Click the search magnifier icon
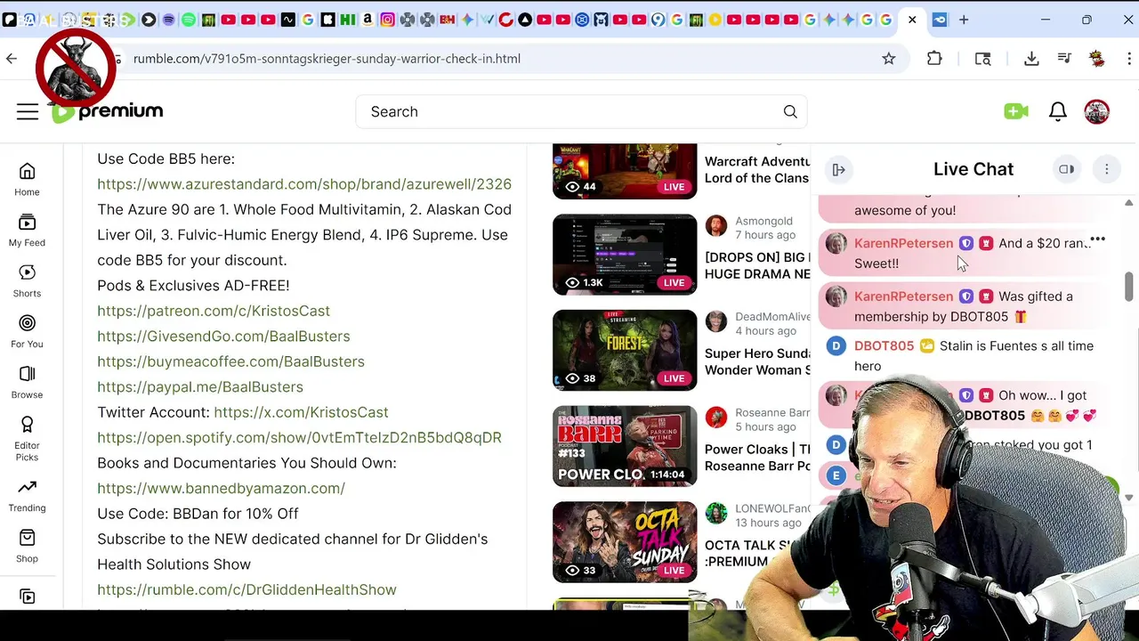 [x=790, y=111]
